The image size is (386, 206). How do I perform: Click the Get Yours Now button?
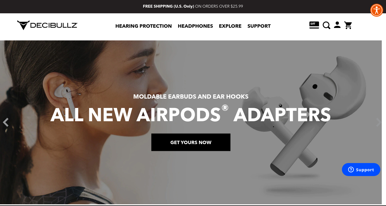pyautogui.click(x=191, y=142)
